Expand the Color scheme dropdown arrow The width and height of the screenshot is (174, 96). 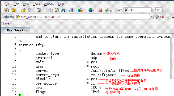pos(85,10)
